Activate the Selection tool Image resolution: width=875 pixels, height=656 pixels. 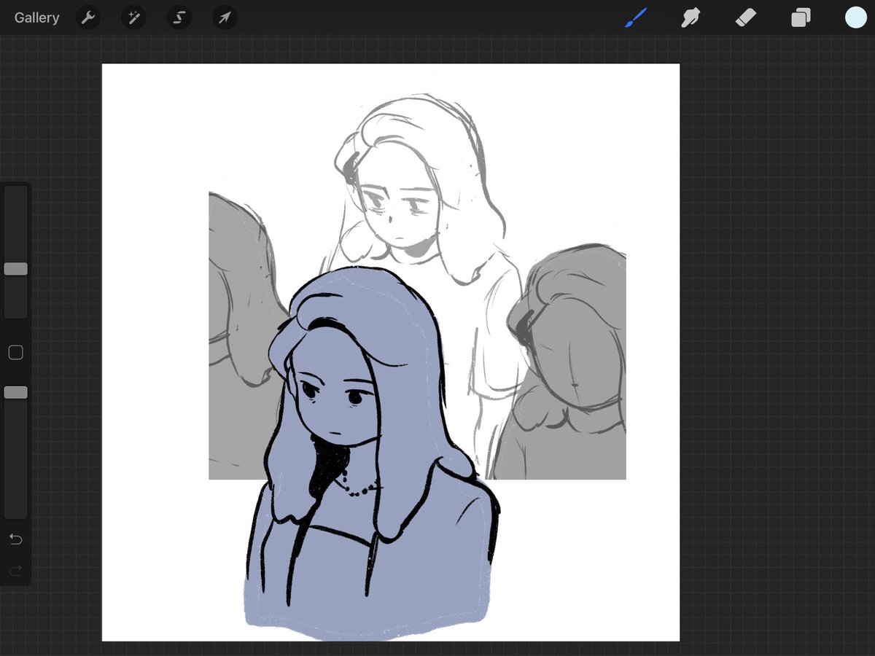point(179,17)
